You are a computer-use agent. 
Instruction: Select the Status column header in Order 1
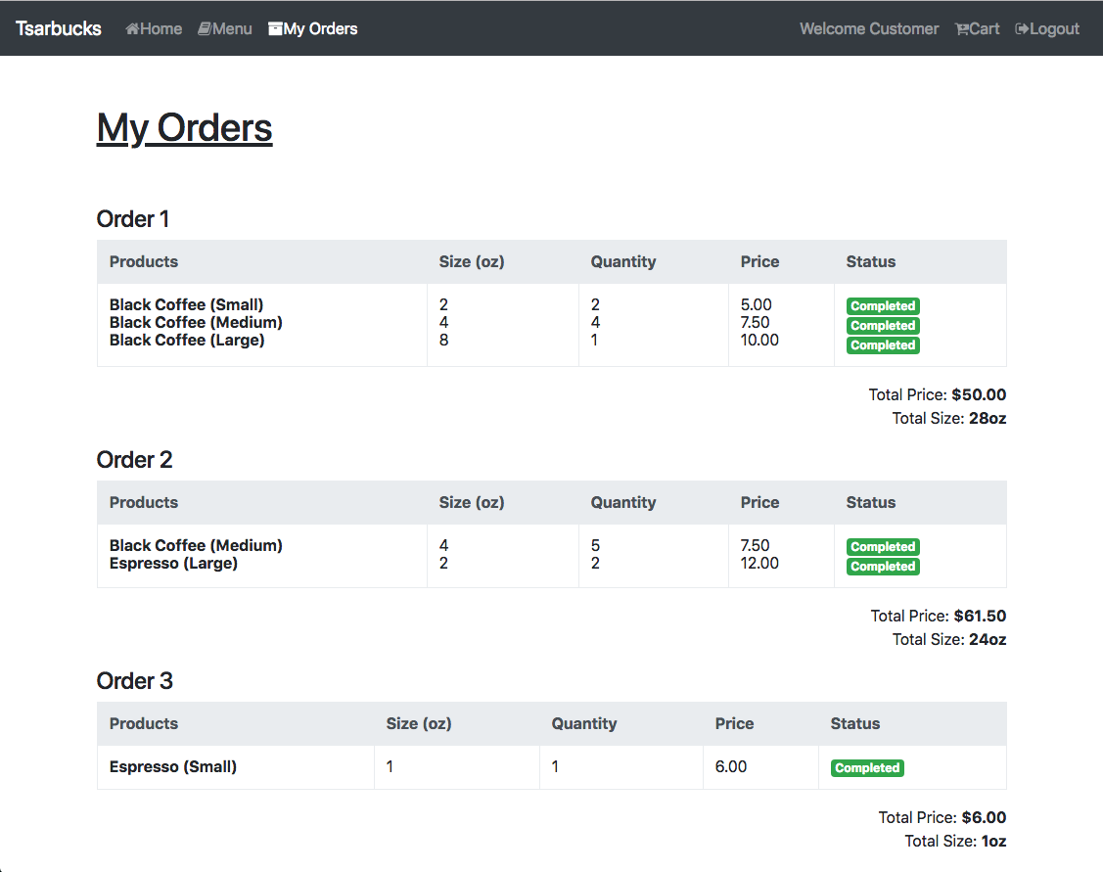point(870,261)
